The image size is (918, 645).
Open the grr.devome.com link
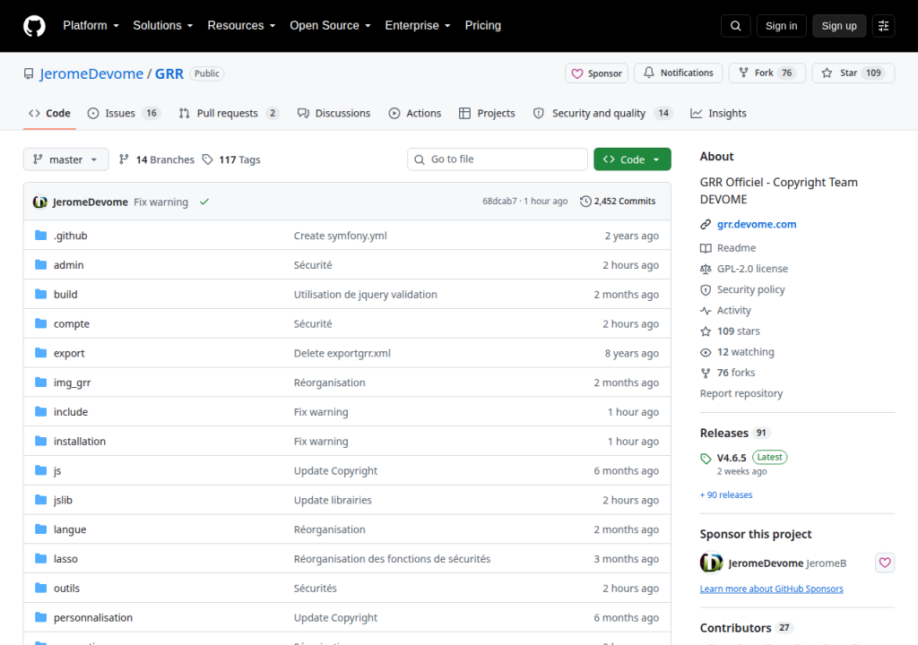[757, 224]
